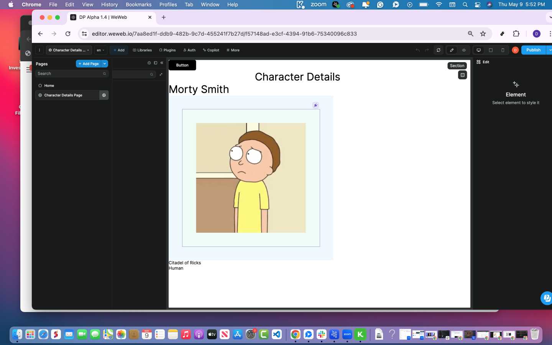This screenshot has width=552, height=345.
Task: Click the Element sparkle icon in right panel
Action: (x=516, y=84)
